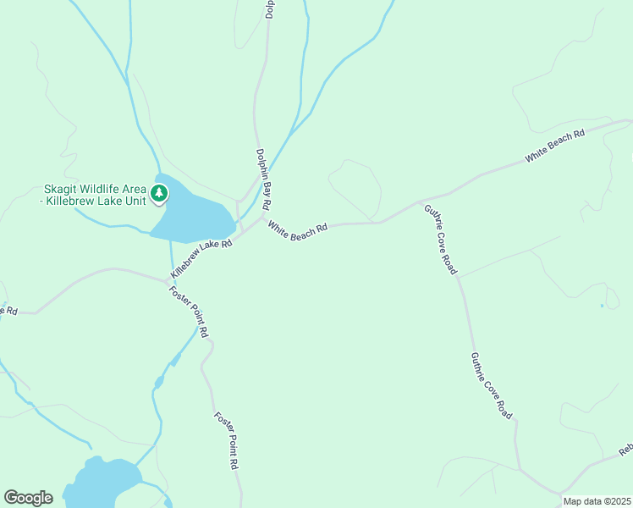Click the truncated 'Dolp' label at top
Viewport: 633px width, 508px height.
tap(270, 9)
